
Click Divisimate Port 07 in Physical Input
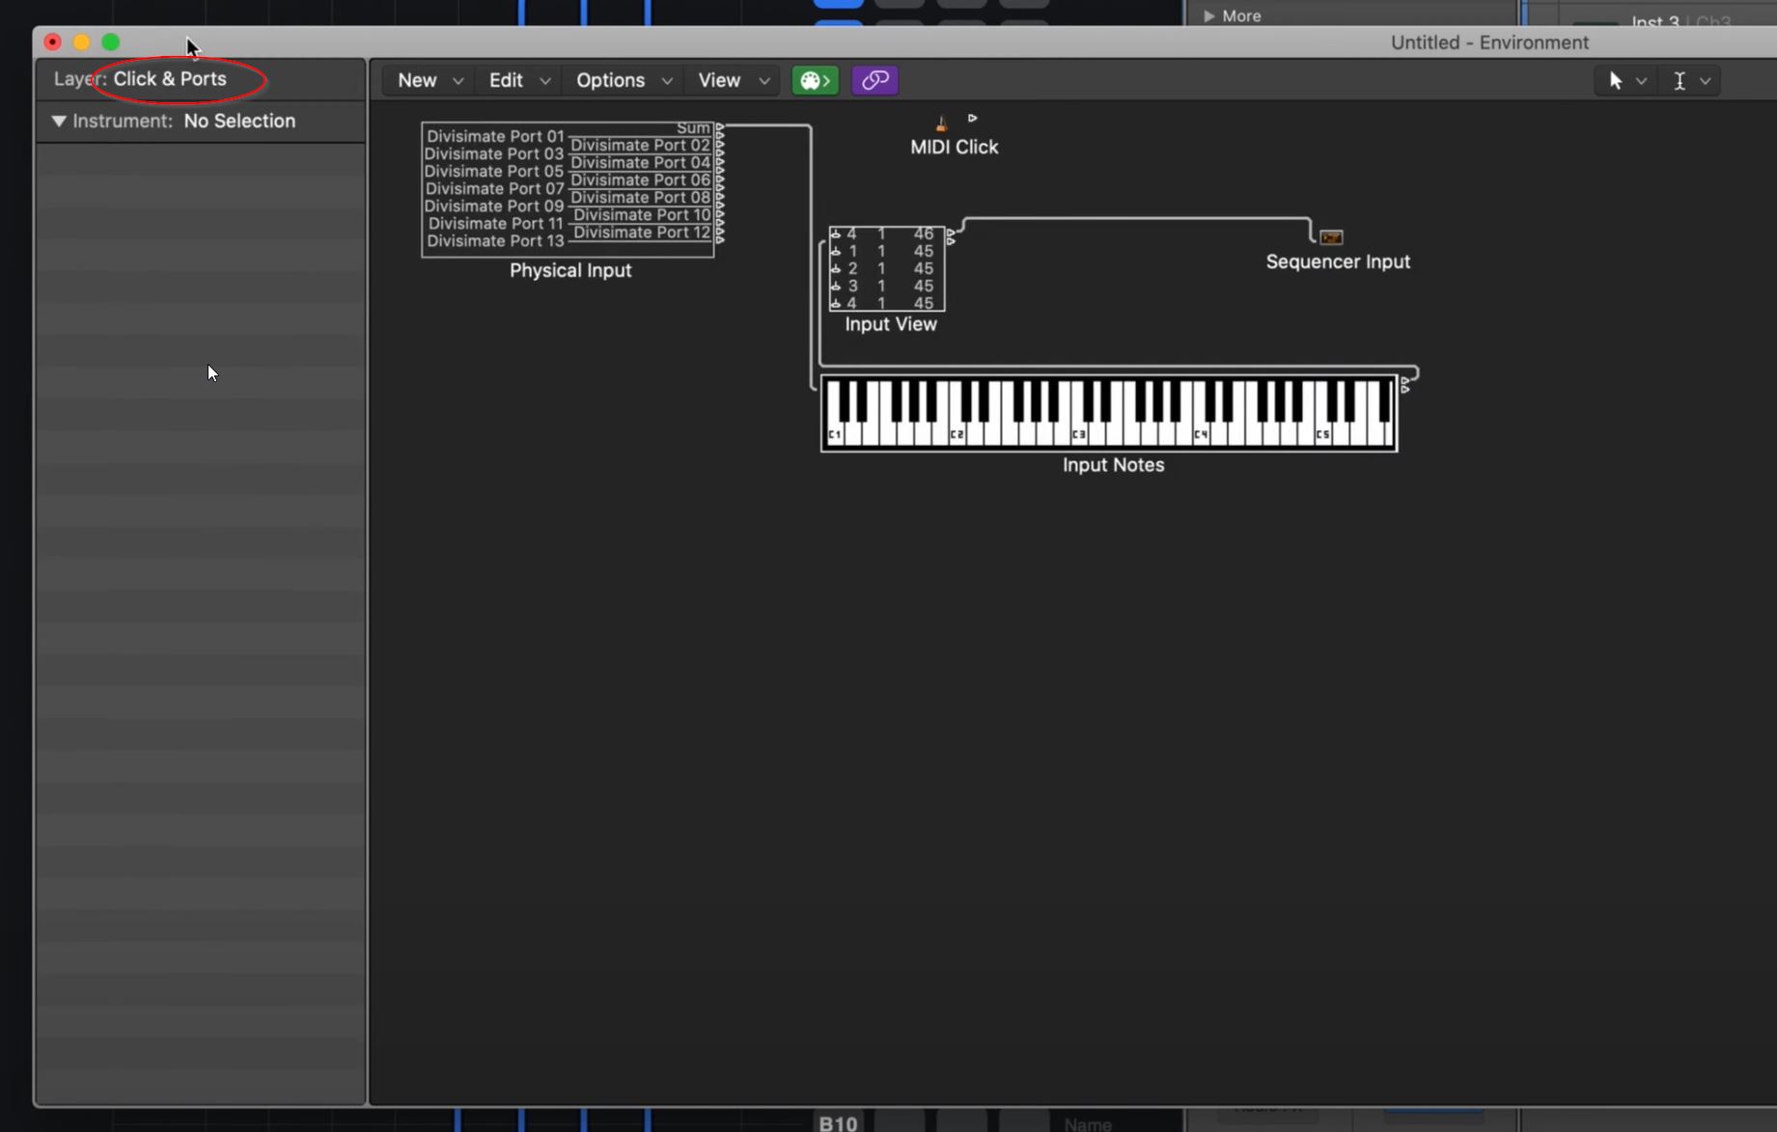click(494, 188)
